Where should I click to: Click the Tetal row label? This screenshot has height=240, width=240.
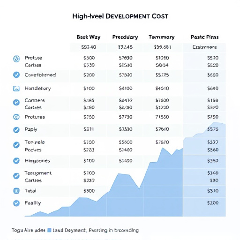coord(30,191)
